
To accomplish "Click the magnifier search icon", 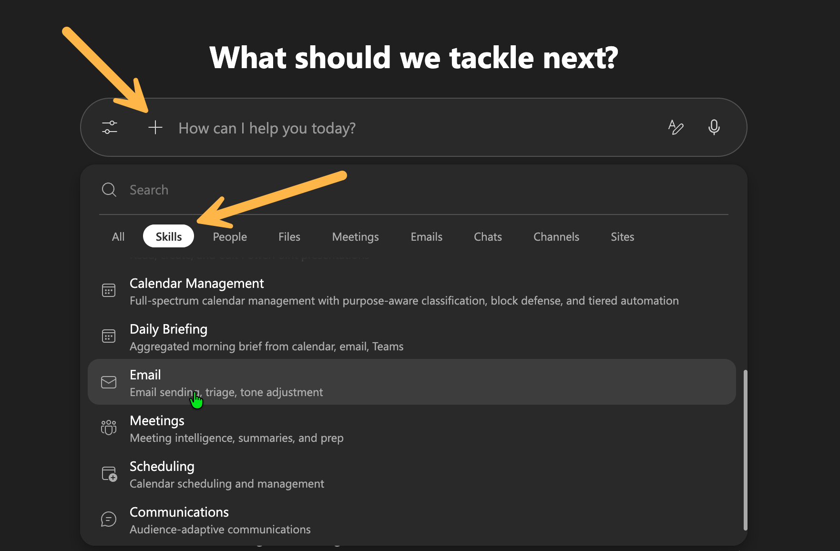I will click(109, 190).
